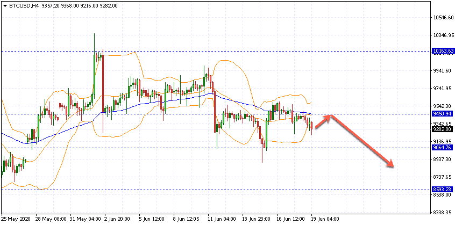Click the 19 Jun 04:00 time label
The image size is (455, 225).
pyautogui.click(x=326, y=219)
